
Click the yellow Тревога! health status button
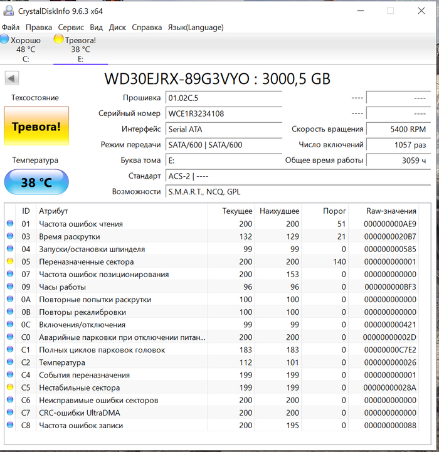point(36,127)
